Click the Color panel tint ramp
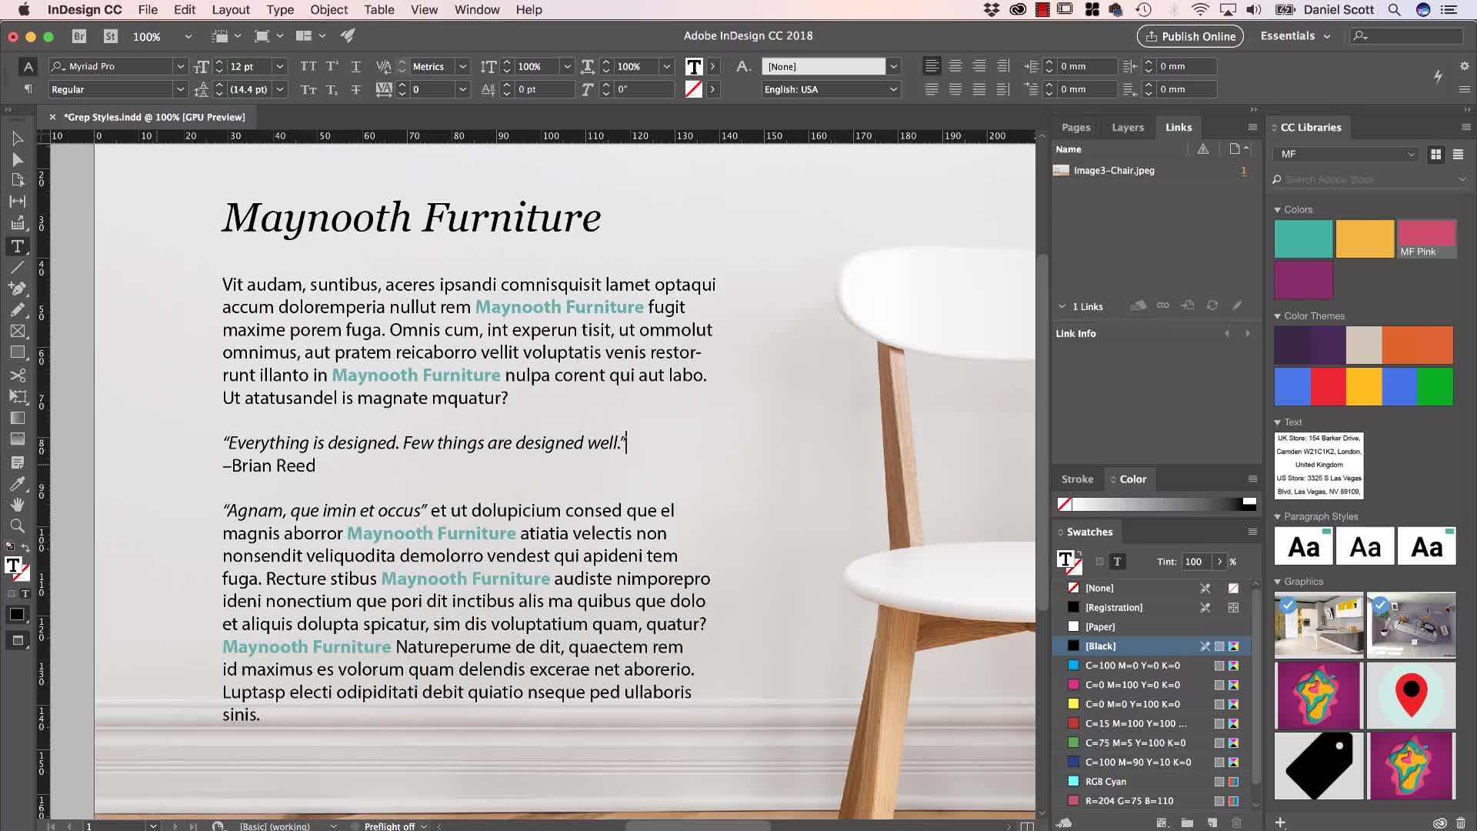 click(x=1157, y=504)
